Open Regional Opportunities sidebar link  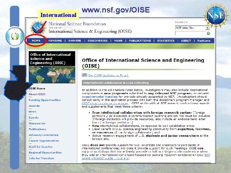click(45, 152)
